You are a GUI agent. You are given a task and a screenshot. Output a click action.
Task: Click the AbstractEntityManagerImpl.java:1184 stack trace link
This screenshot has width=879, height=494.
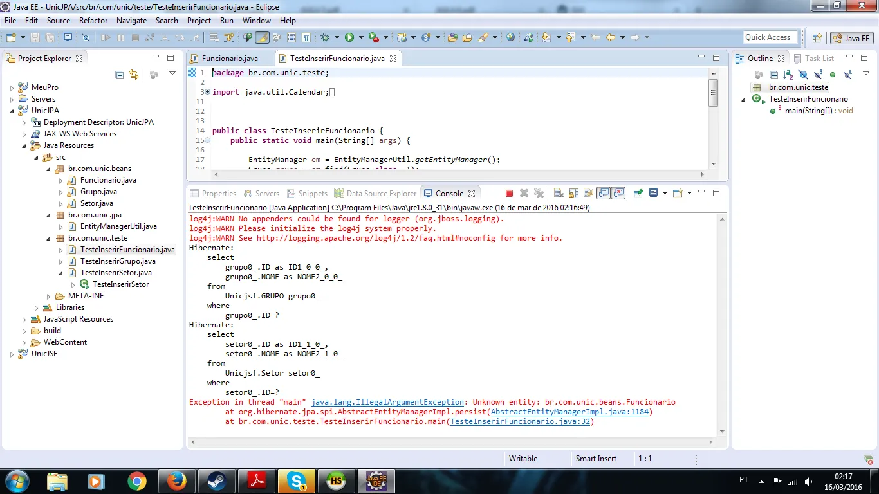pyautogui.click(x=569, y=412)
